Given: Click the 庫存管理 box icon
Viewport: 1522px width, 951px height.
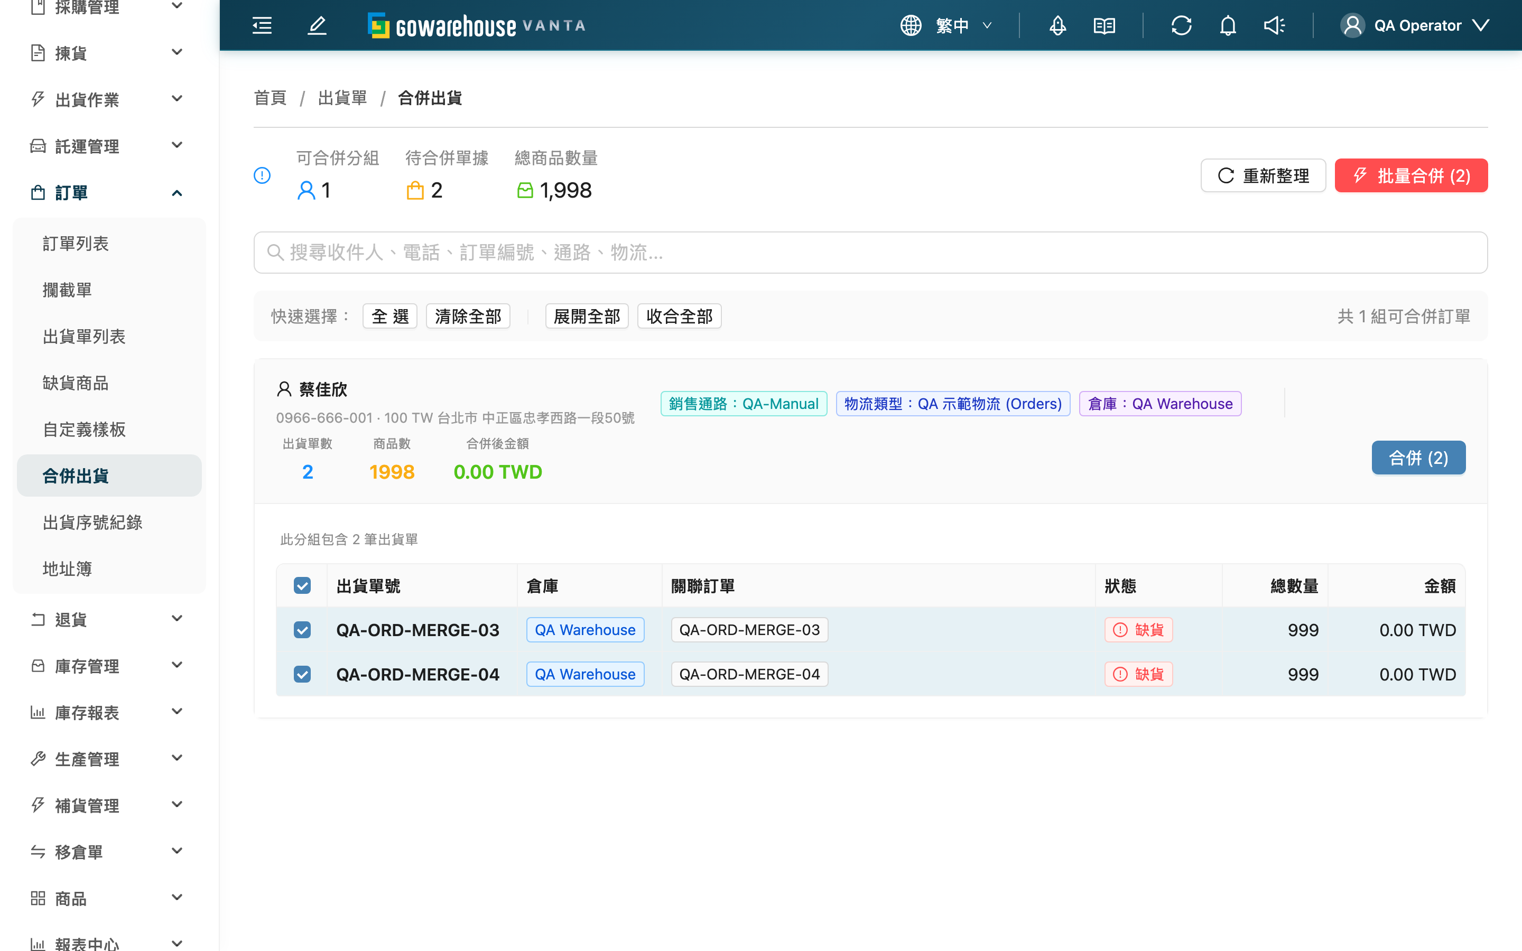Looking at the screenshot, I should pos(38,666).
